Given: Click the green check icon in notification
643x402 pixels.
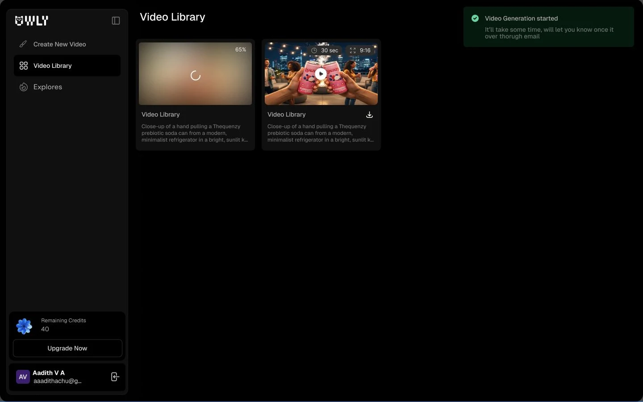Looking at the screenshot, I should click(x=475, y=18).
